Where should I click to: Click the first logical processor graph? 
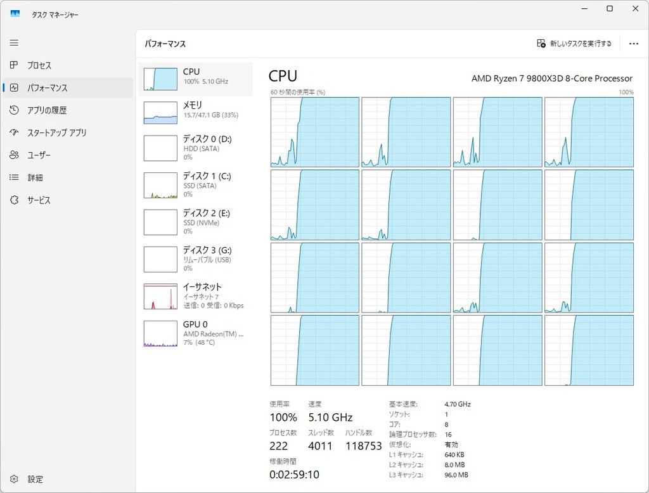coord(315,132)
